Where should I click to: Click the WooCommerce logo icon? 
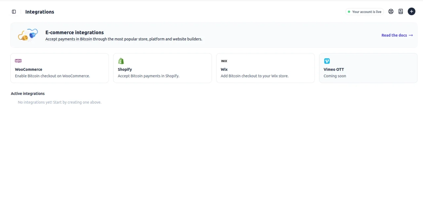pyautogui.click(x=18, y=61)
